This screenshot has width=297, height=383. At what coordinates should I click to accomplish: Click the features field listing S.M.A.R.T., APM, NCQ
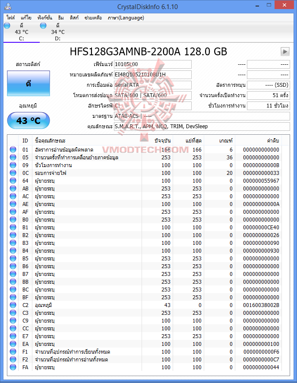pyautogui.click(x=202, y=127)
